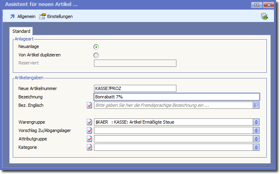This screenshot has width=280, height=174.
Task: Toggle the Attributgruppe checkbox
Action: [x=90, y=139]
